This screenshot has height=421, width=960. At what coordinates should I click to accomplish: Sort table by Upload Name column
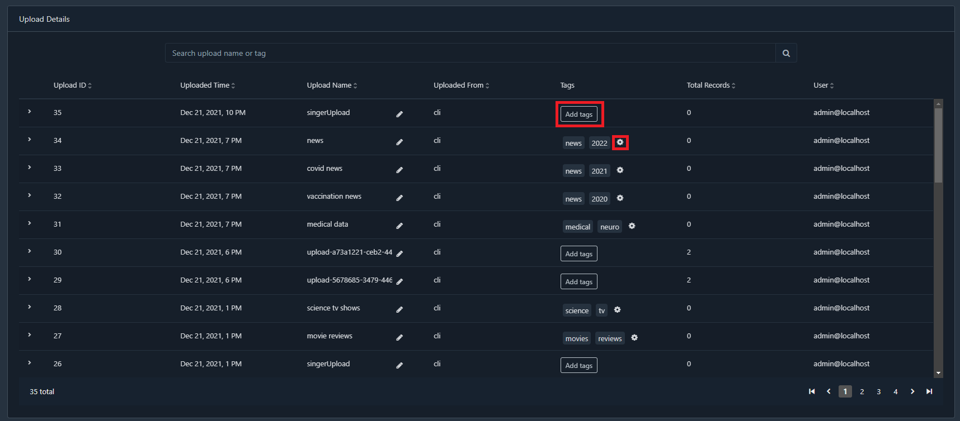coord(332,85)
